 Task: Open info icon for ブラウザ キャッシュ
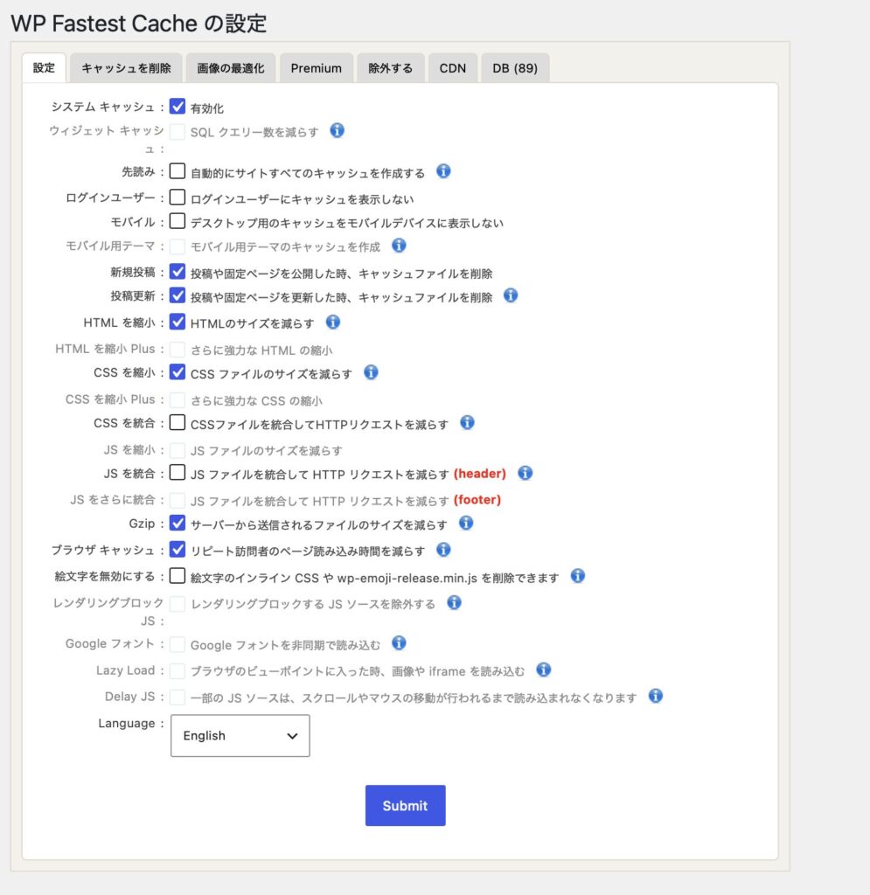pyautogui.click(x=443, y=550)
